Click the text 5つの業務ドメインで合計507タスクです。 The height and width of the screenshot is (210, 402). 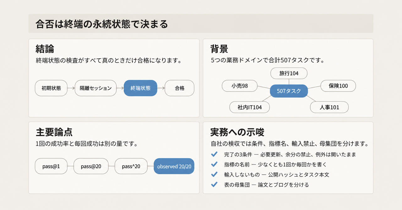[x=267, y=60]
